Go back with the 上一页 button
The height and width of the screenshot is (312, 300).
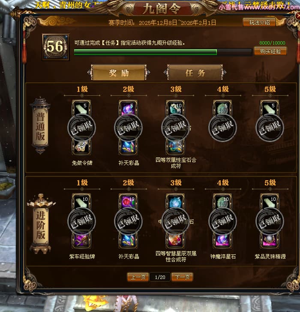(x=138, y=277)
